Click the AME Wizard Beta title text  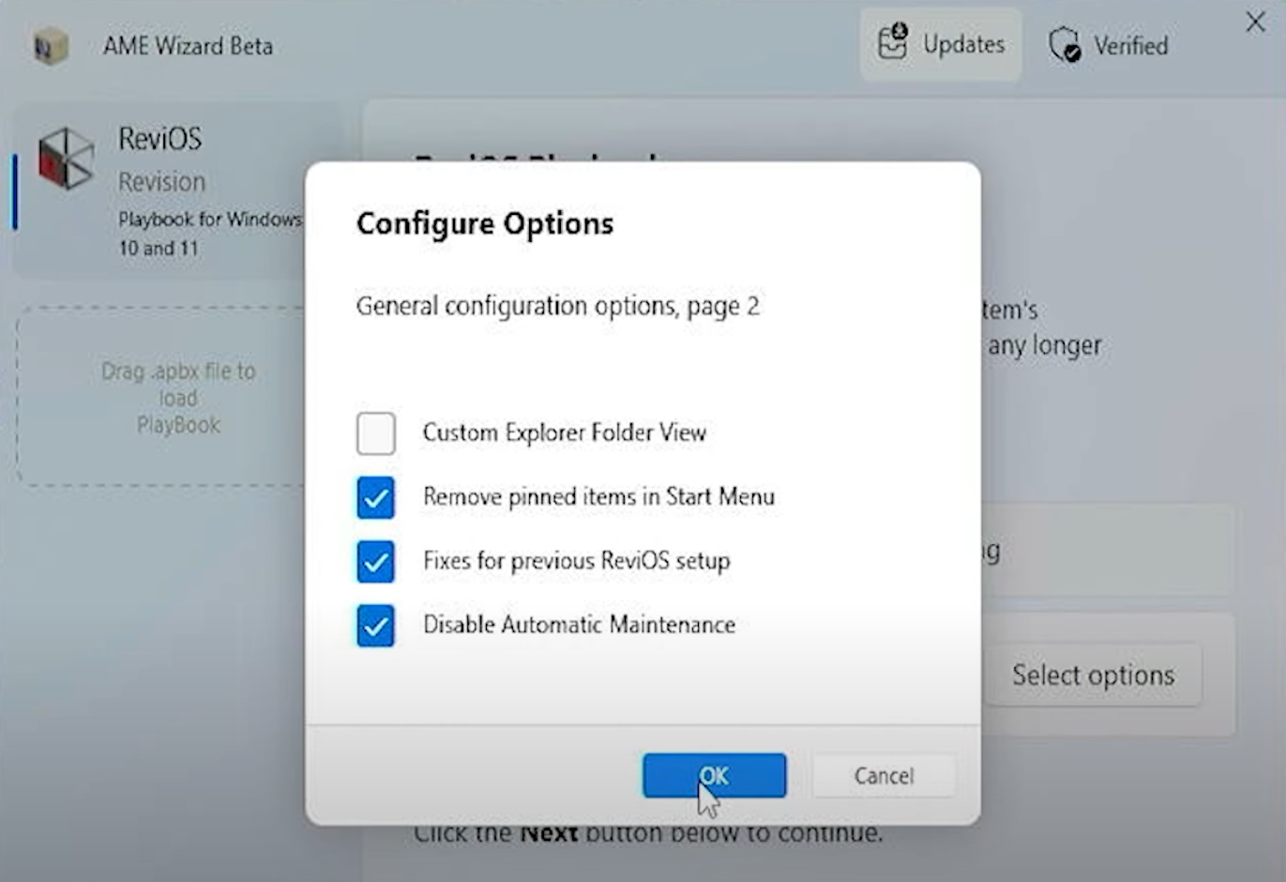pyautogui.click(x=188, y=46)
